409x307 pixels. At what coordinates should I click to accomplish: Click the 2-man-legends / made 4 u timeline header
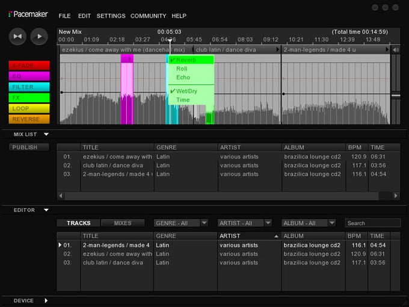tap(336, 49)
